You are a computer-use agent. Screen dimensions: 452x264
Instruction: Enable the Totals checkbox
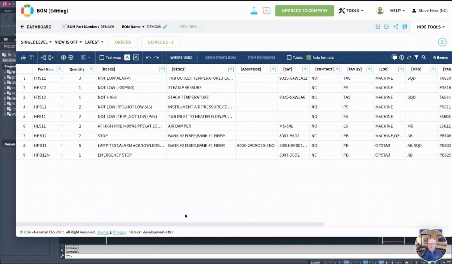[x=289, y=57]
